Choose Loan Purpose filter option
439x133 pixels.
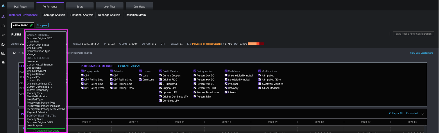35,125
